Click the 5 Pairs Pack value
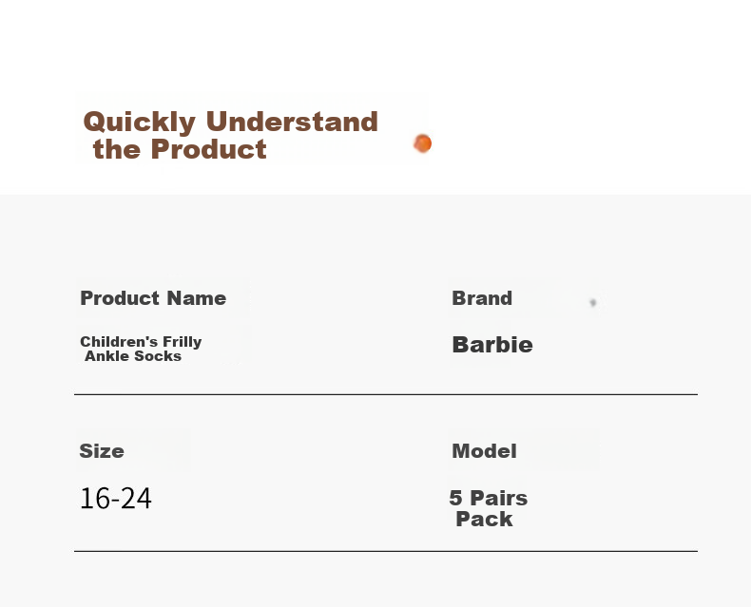The image size is (751, 607). (489, 508)
